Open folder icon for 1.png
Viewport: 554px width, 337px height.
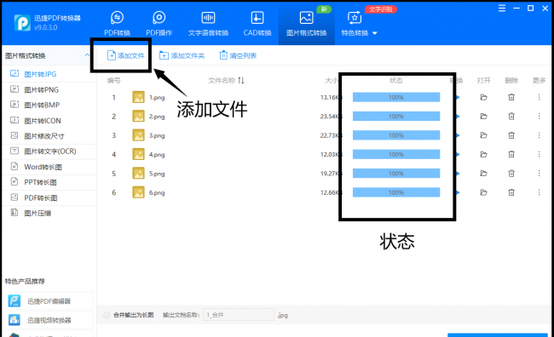484,97
